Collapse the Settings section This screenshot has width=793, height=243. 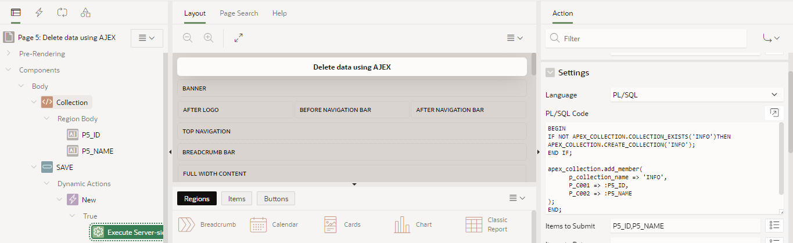pos(550,72)
